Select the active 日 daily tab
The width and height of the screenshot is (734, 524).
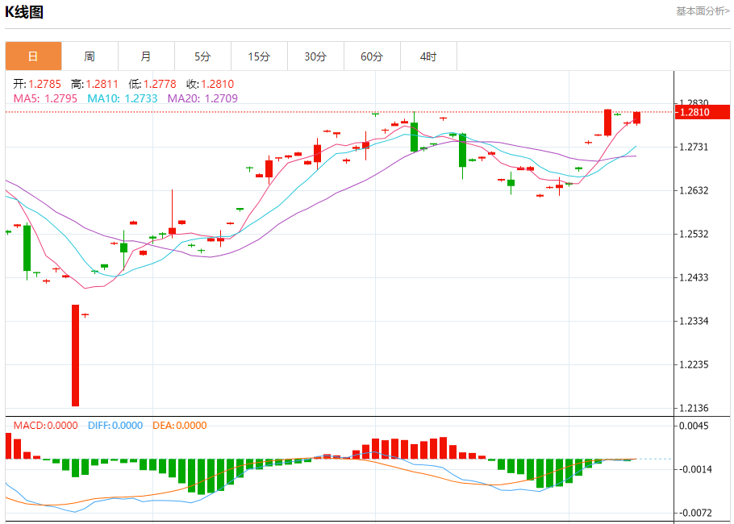point(33,56)
